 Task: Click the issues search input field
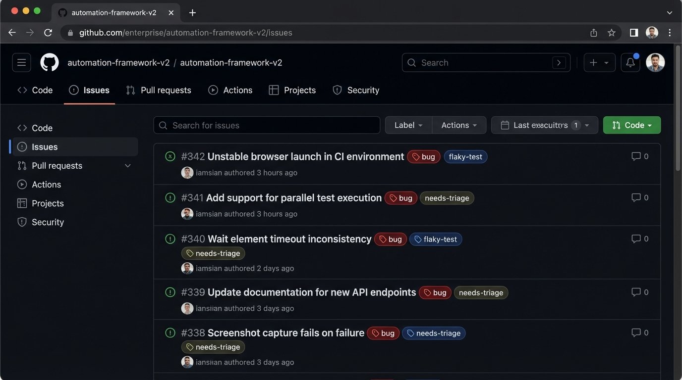(x=266, y=125)
